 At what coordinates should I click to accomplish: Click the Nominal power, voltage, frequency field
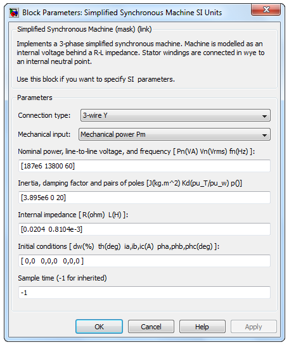pyautogui.click(x=144, y=166)
